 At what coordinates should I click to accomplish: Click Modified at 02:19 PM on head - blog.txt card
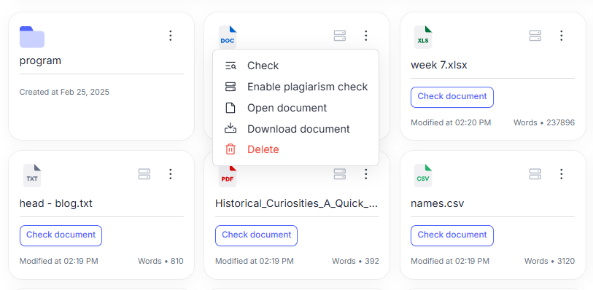pos(58,262)
